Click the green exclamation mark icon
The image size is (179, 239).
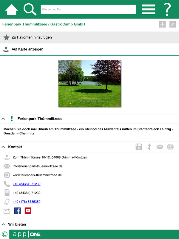click(12, 119)
